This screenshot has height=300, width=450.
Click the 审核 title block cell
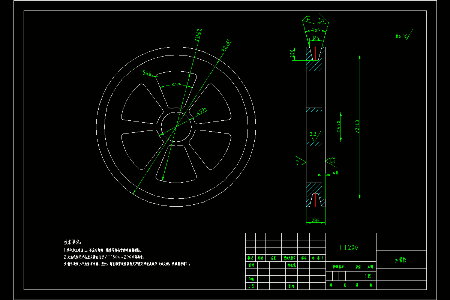click(251, 279)
